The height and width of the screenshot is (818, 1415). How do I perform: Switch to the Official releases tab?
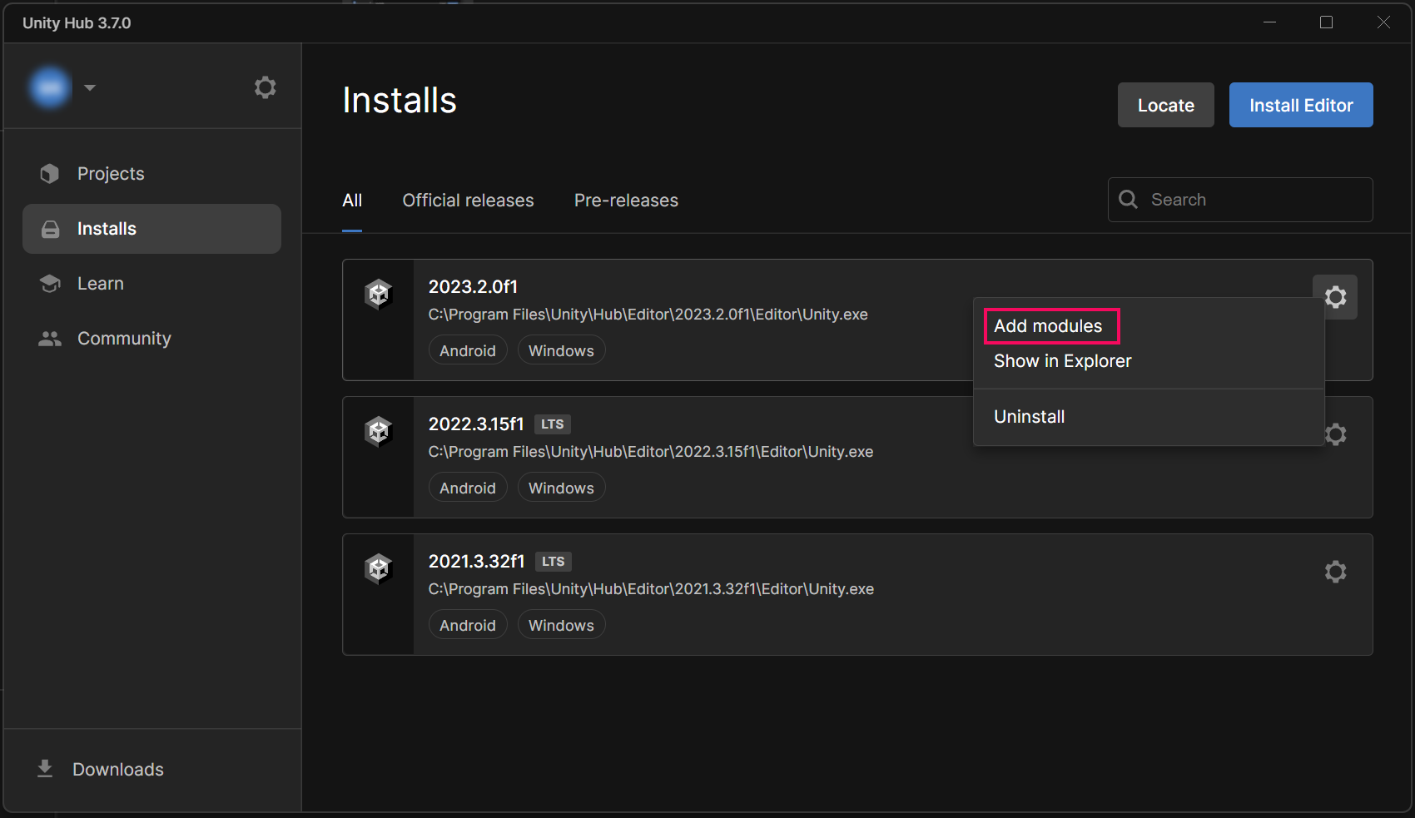(468, 201)
